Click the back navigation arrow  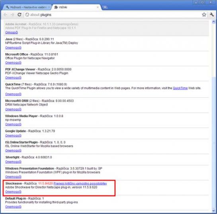6,15
